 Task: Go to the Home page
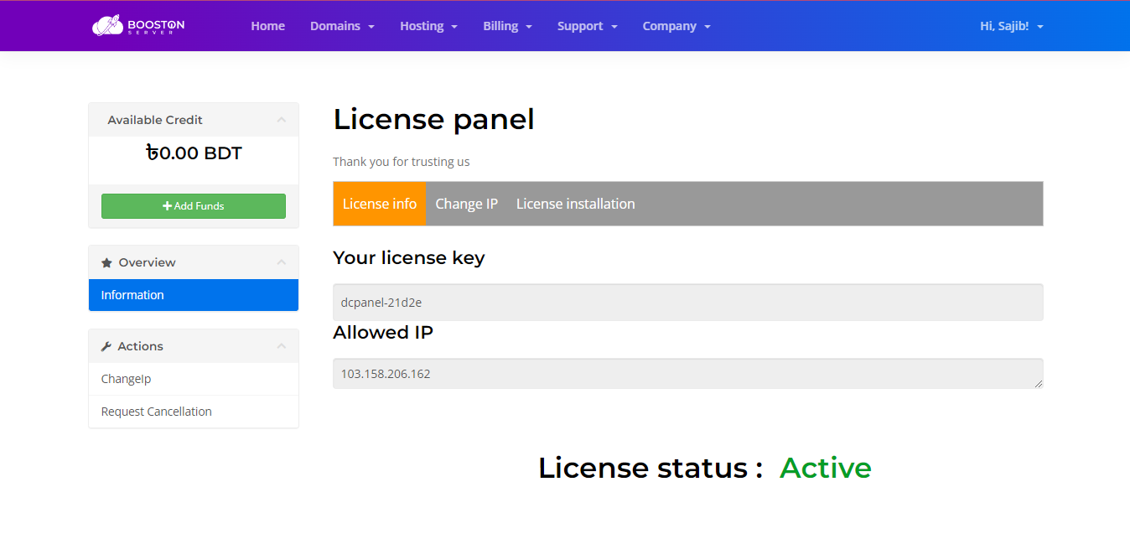tap(267, 26)
